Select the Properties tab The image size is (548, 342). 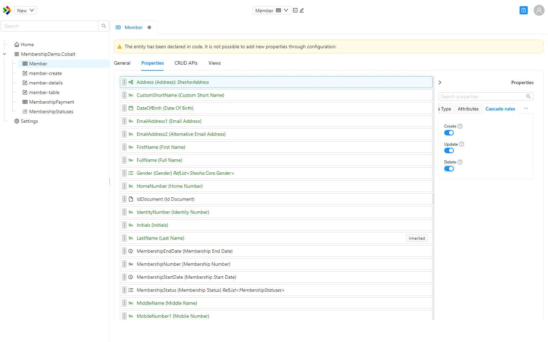[152, 63]
